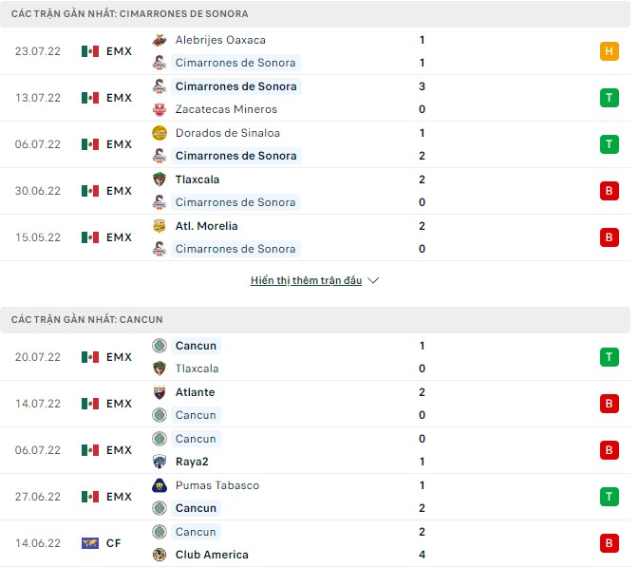
Task: Click the Cancun recent matches section header
Action: [87, 320]
